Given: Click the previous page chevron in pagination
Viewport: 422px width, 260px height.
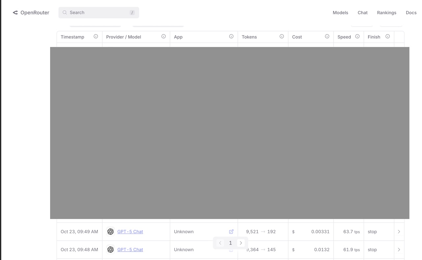Looking at the screenshot, I should 220,243.
